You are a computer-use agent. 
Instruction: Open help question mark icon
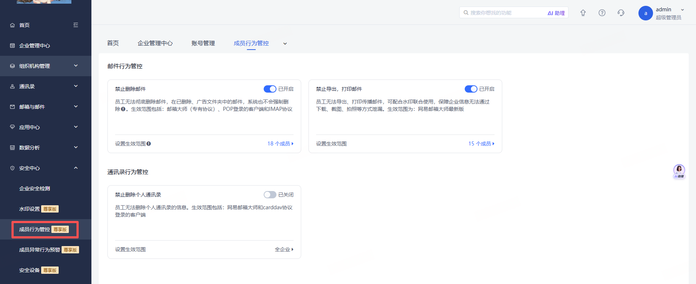click(x=602, y=13)
